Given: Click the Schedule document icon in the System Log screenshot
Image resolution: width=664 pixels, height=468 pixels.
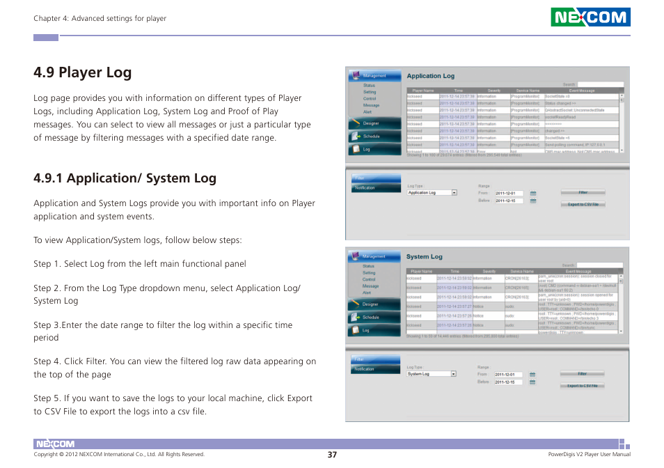Looking at the screenshot, I should tap(355, 318).
